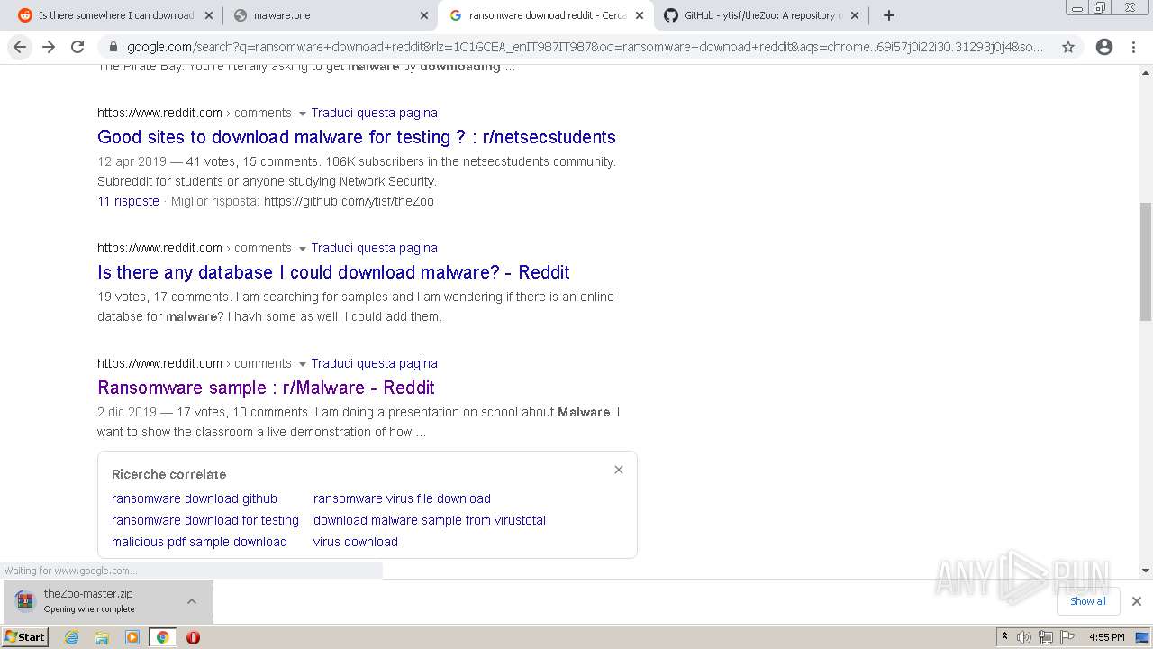This screenshot has height=649, width=1153.
Task: Open the volume speaker tray icon
Action: pyautogui.click(x=1025, y=637)
